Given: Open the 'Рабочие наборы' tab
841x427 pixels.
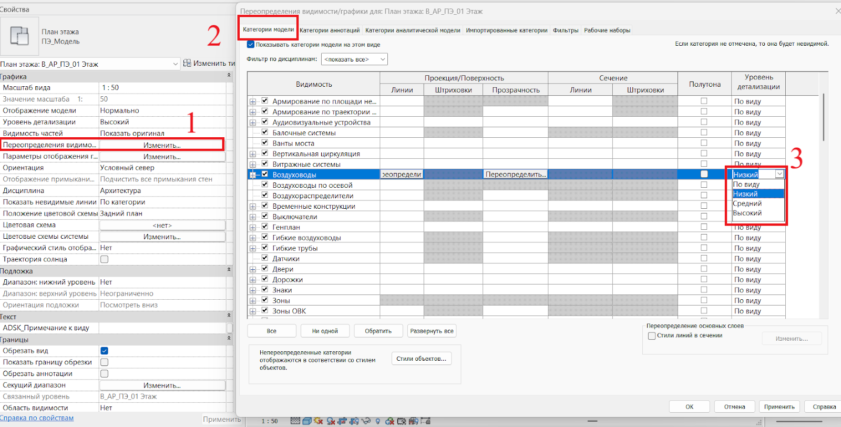Looking at the screenshot, I should click(x=607, y=30).
